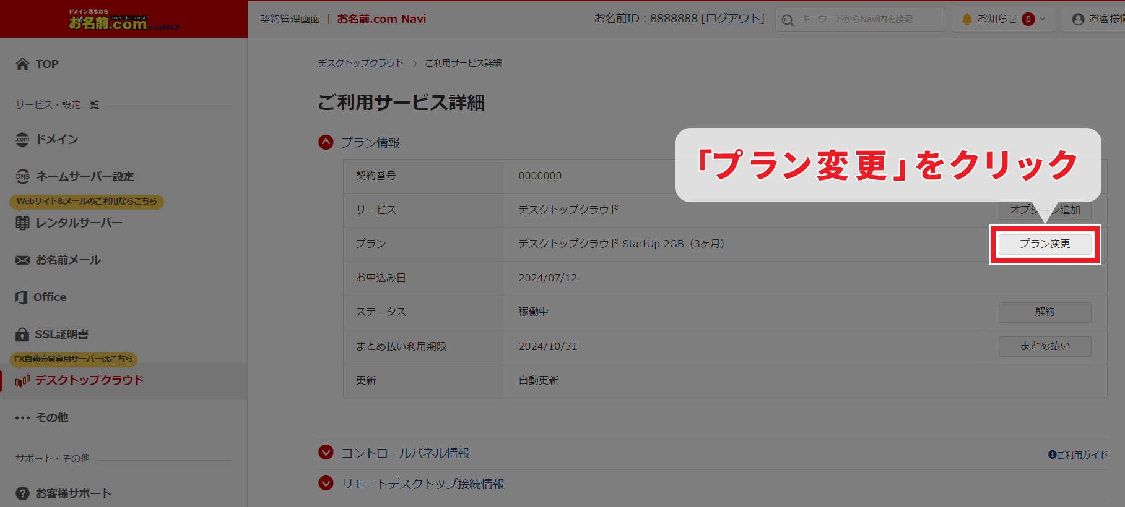
Task: Click the お名前.com logo
Action: [x=124, y=20]
